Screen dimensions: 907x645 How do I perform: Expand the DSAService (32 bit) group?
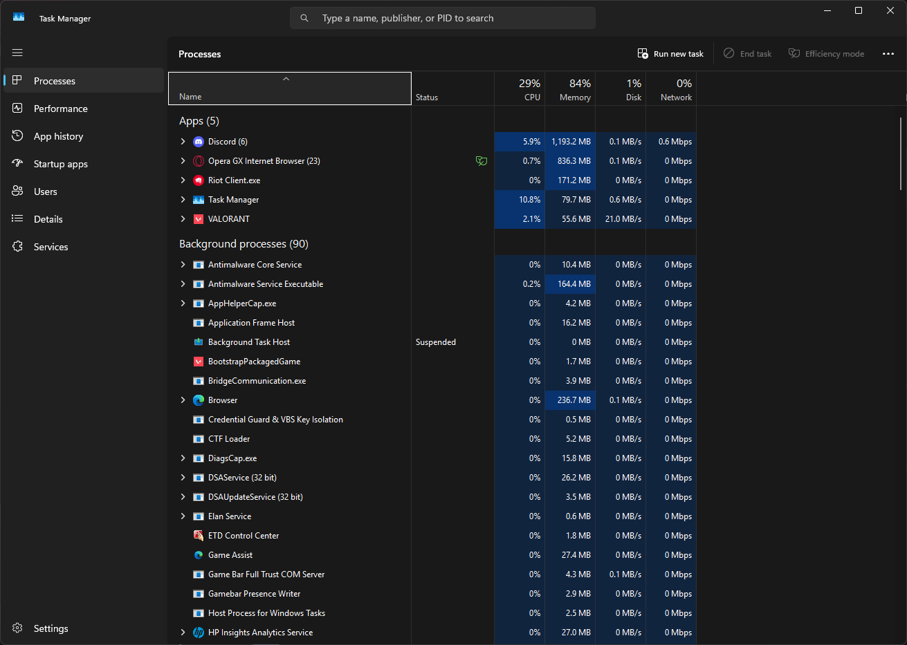(183, 478)
